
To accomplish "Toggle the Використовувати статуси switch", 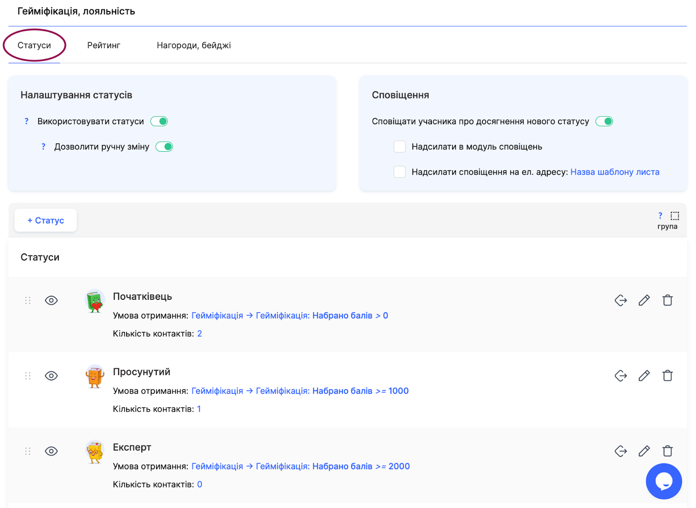I will tap(159, 121).
